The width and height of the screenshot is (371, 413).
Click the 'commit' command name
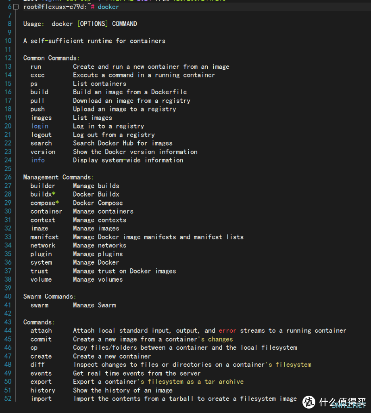(41, 340)
